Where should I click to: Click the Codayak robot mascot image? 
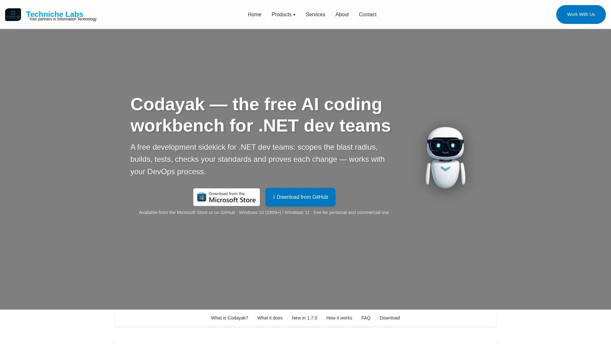[445, 157]
